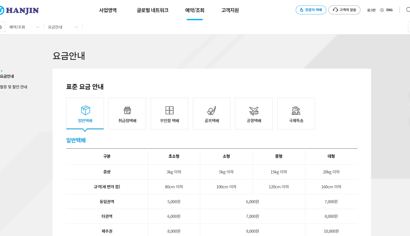This screenshot has height=236, width=410.
Task: Click the 중형 column header
Action: point(279,156)
